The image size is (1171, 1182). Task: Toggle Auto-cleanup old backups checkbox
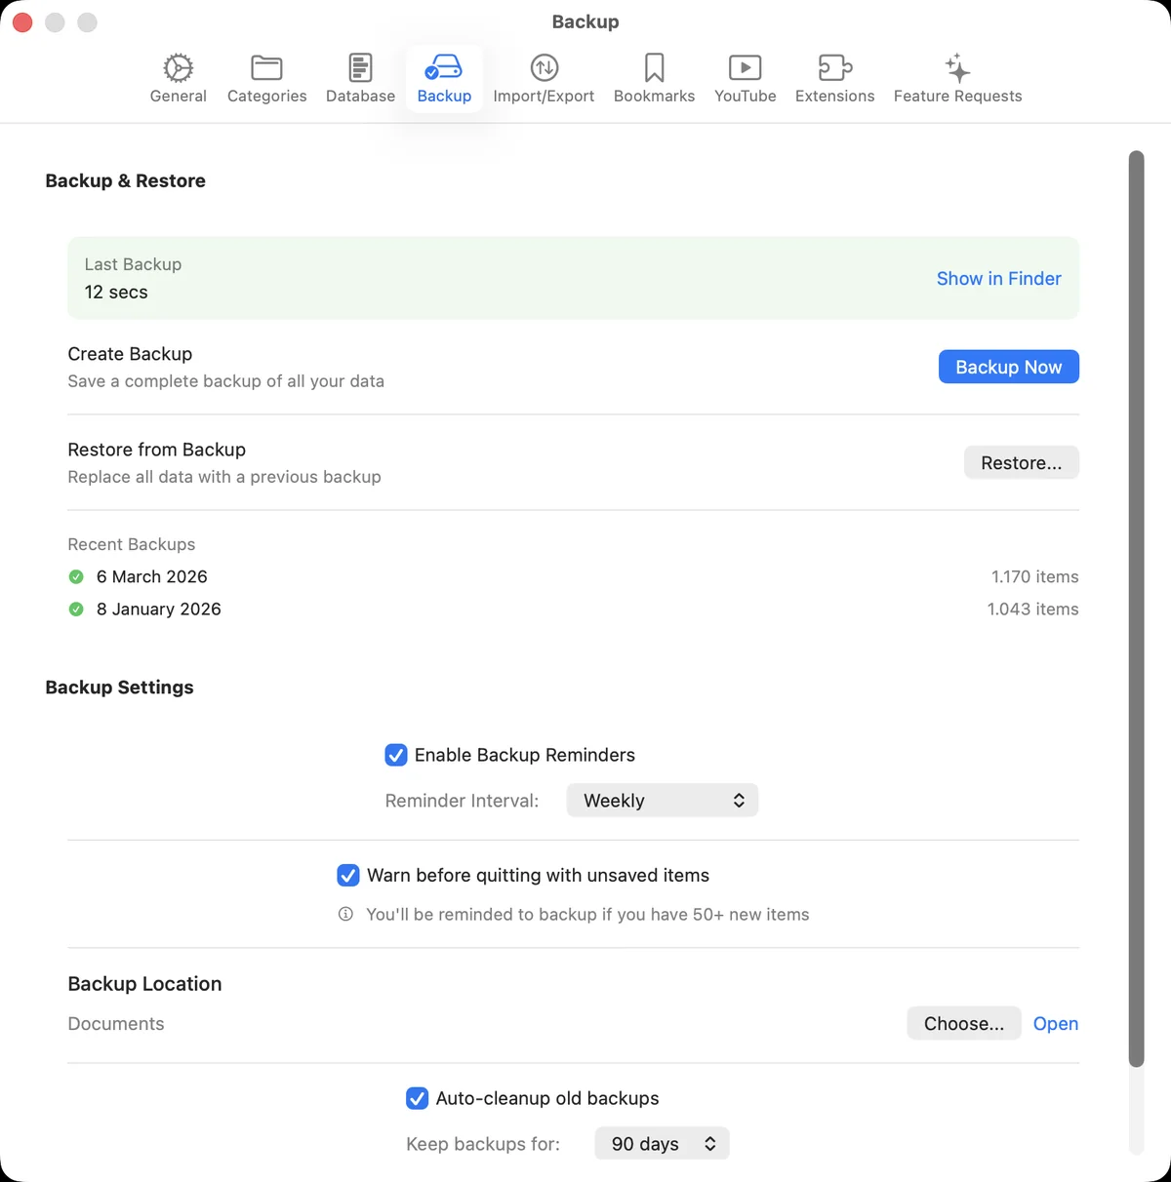[417, 1098]
